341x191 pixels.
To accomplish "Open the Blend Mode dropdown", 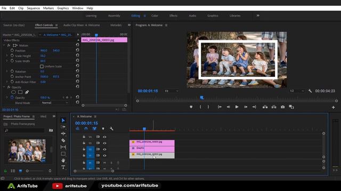I will pos(54,103).
